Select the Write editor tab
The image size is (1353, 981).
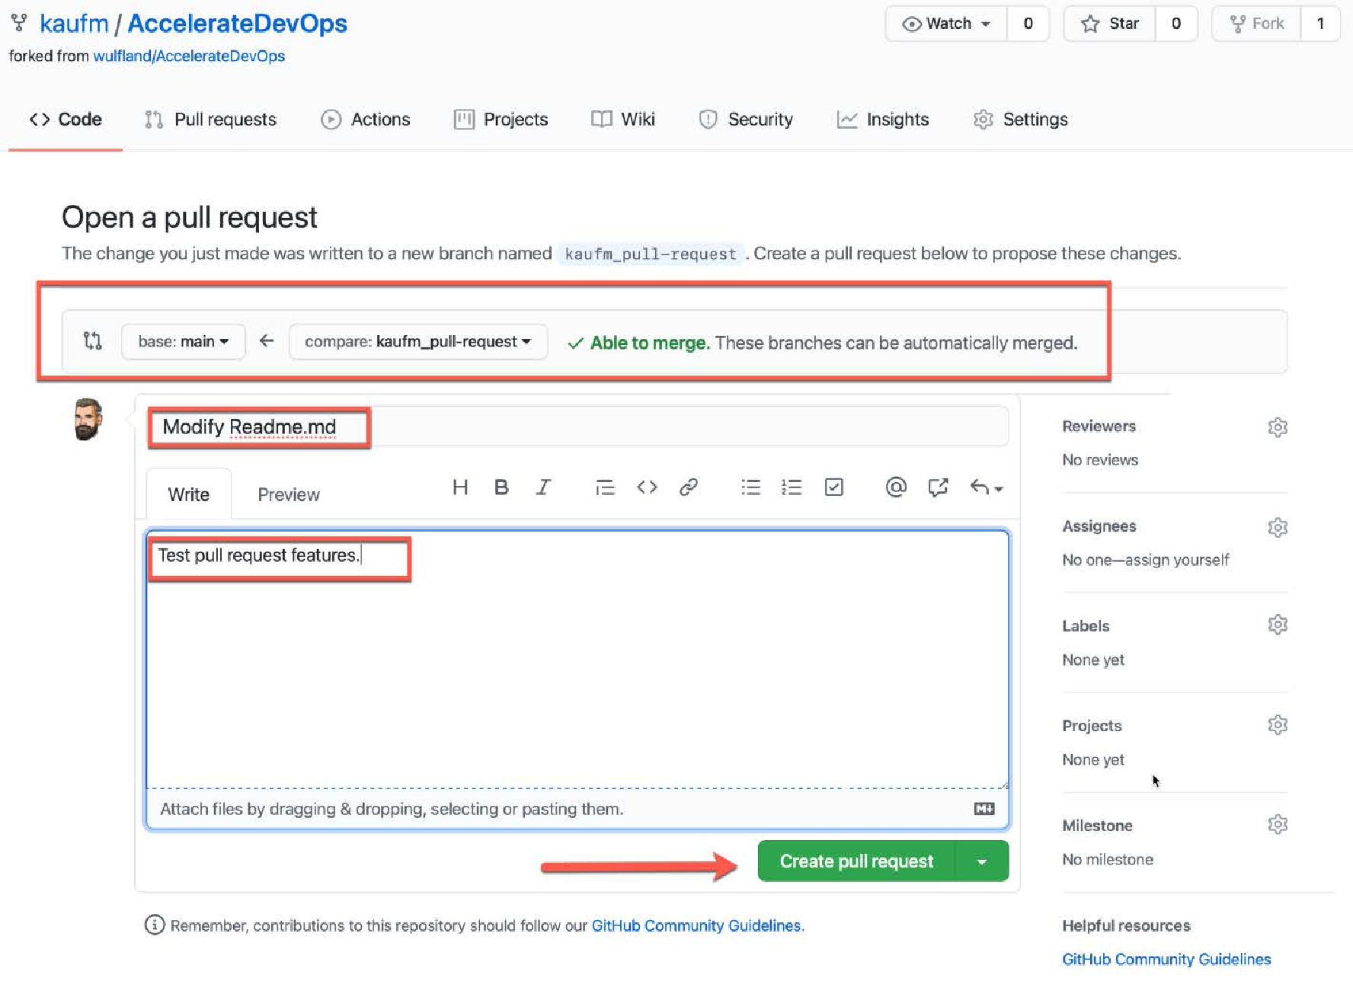[x=188, y=494]
